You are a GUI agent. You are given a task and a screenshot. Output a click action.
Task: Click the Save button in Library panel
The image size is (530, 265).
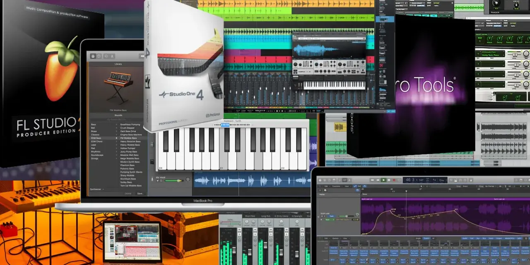(x=140, y=193)
